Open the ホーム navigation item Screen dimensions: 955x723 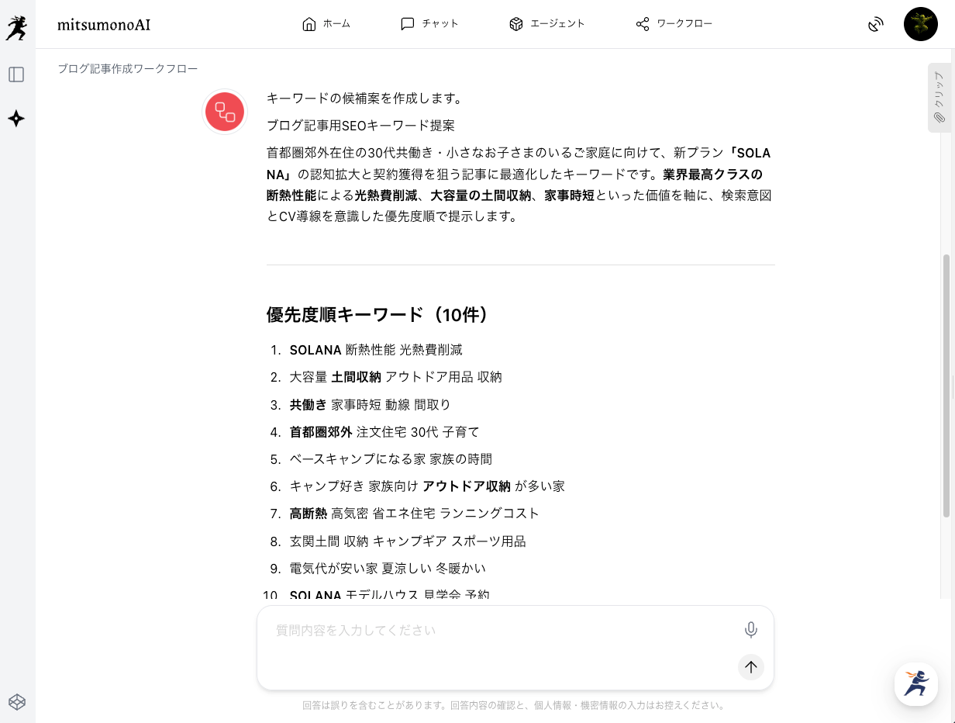point(326,24)
